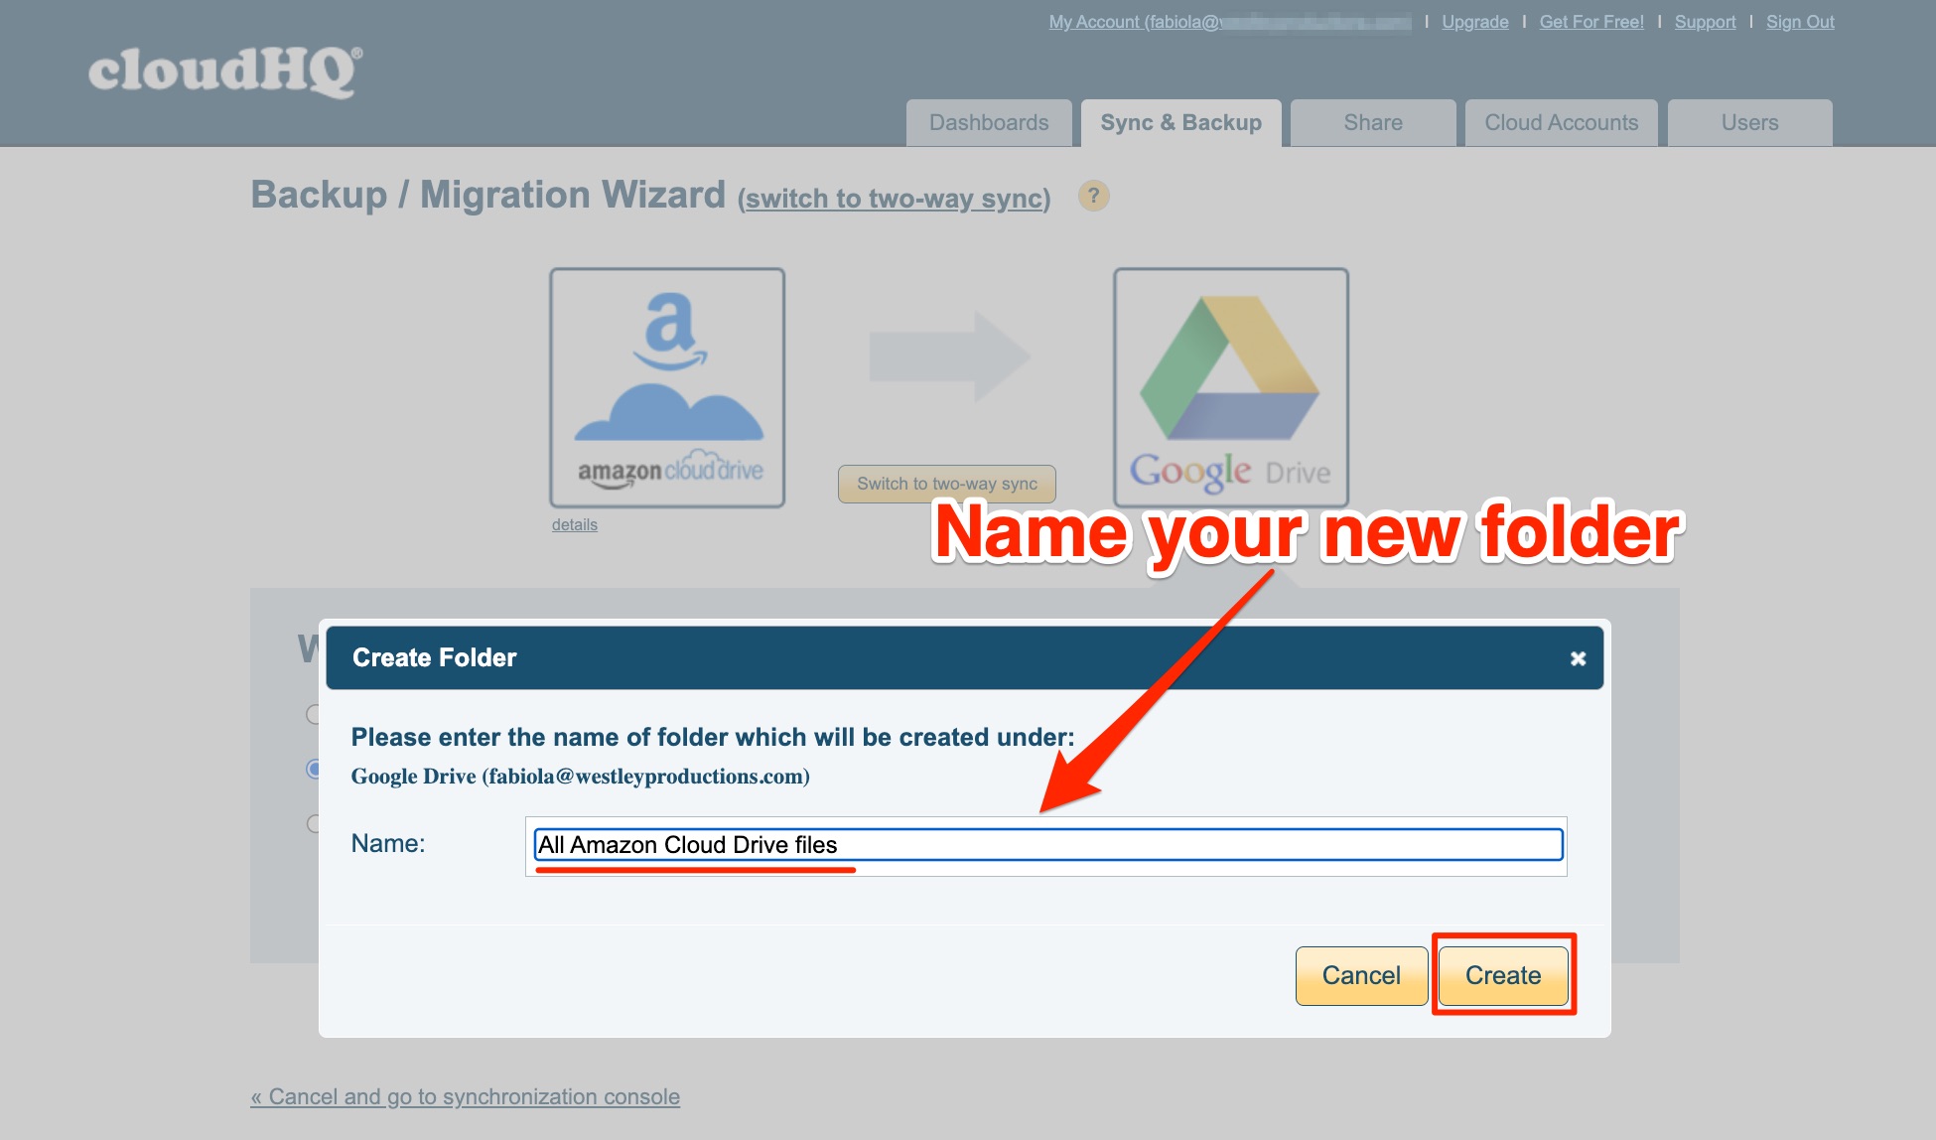1936x1140 pixels.
Task: Click the Create button
Action: pos(1502,975)
